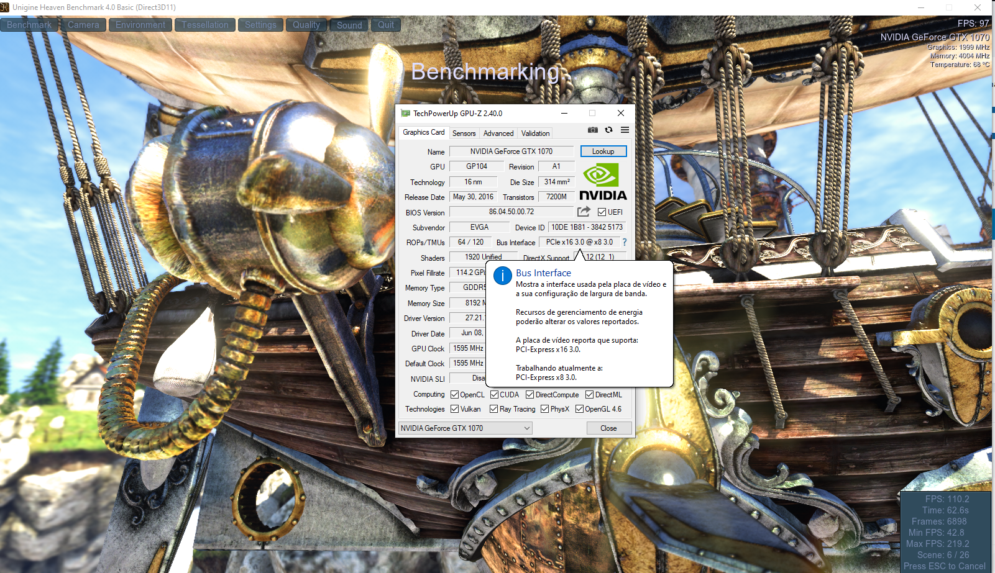The width and height of the screenshot is (995, 573).
Task: Click the Shaders field 1920 Unified
Action: (484, 257)
